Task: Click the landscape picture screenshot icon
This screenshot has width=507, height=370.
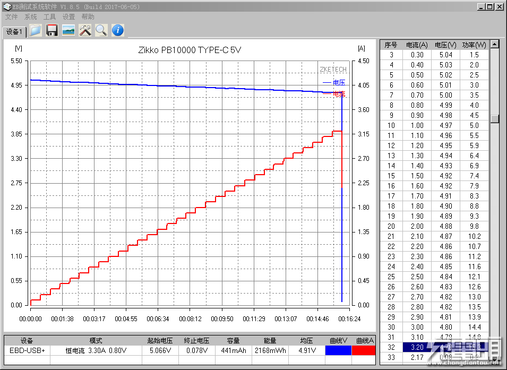Action: point(68,30)
